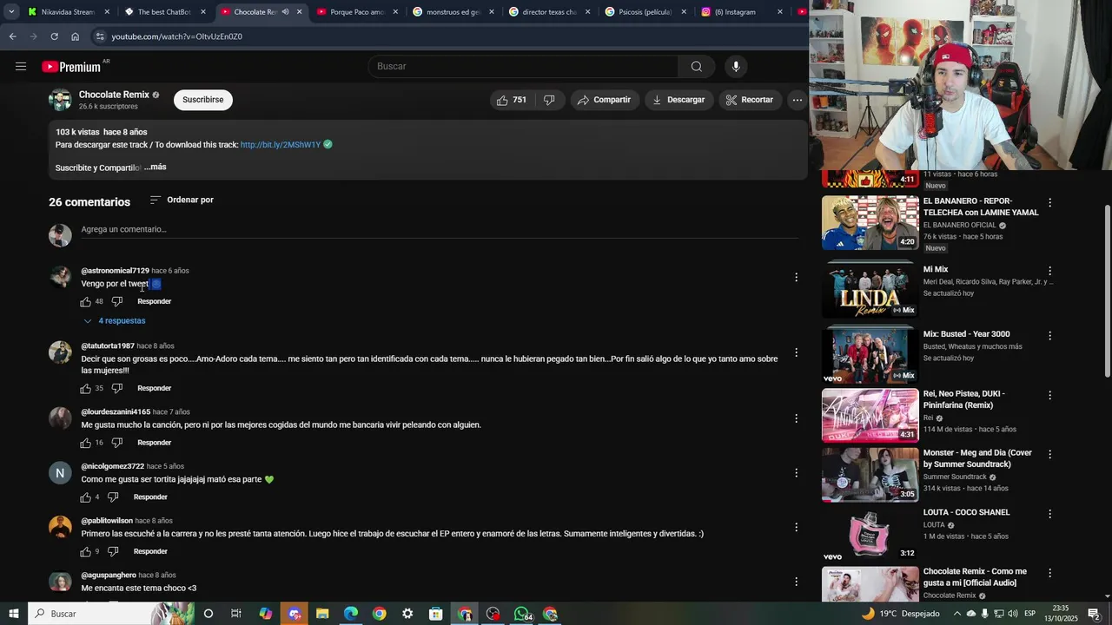The height and width of the screenshot is (625, 1112).
Task: Open the Ordenar por sort menu
Action: pyautogui.click(x=182, y=200)
